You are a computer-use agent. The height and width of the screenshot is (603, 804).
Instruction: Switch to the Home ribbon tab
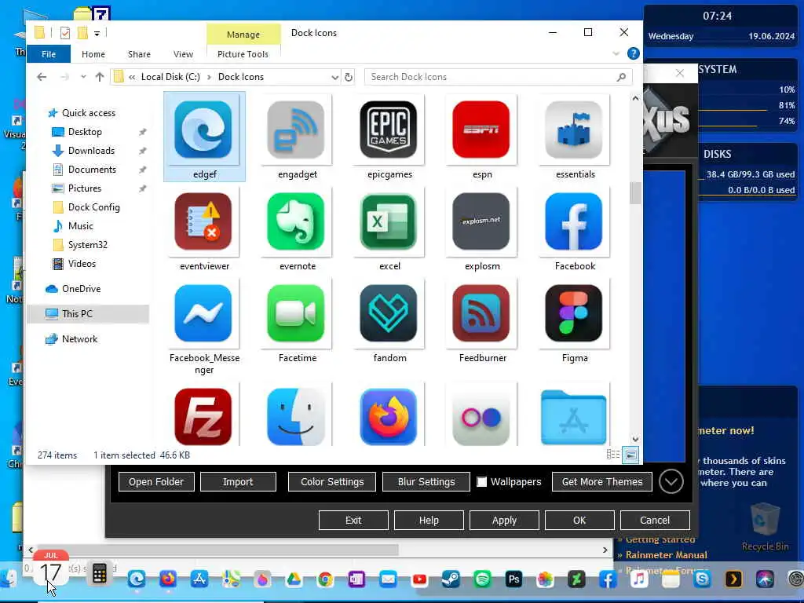coord(93,54)
